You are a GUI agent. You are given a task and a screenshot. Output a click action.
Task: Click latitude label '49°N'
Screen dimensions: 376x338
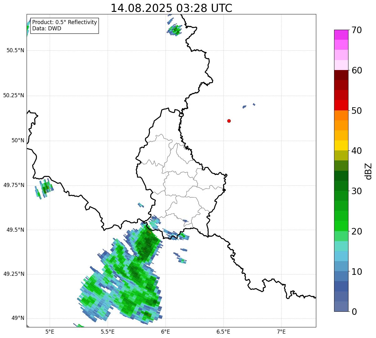click(x=18, y=318)
